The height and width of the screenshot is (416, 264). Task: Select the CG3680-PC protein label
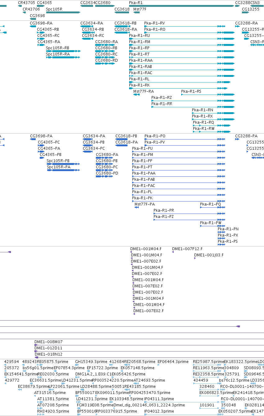[x=107, y=167]
